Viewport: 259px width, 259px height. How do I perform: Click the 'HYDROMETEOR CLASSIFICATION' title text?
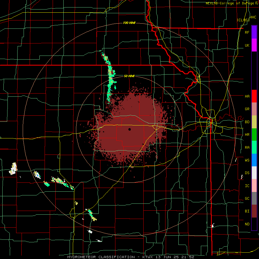(101, 257)
